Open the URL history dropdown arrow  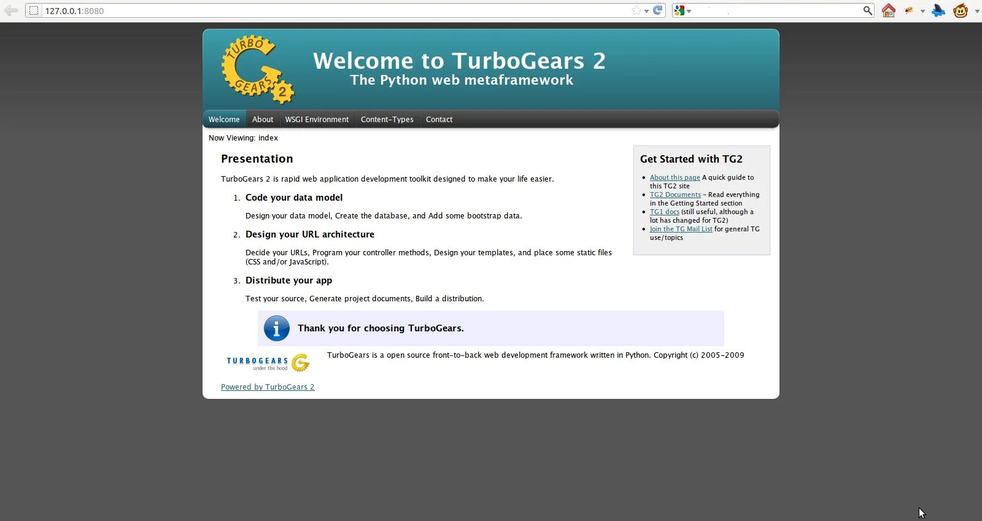pyautogui.click(x=646, y=11)
